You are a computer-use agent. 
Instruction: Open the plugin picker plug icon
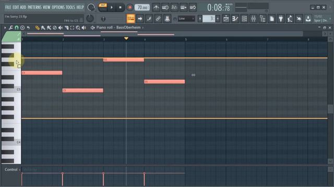click(x=281, y=19)
